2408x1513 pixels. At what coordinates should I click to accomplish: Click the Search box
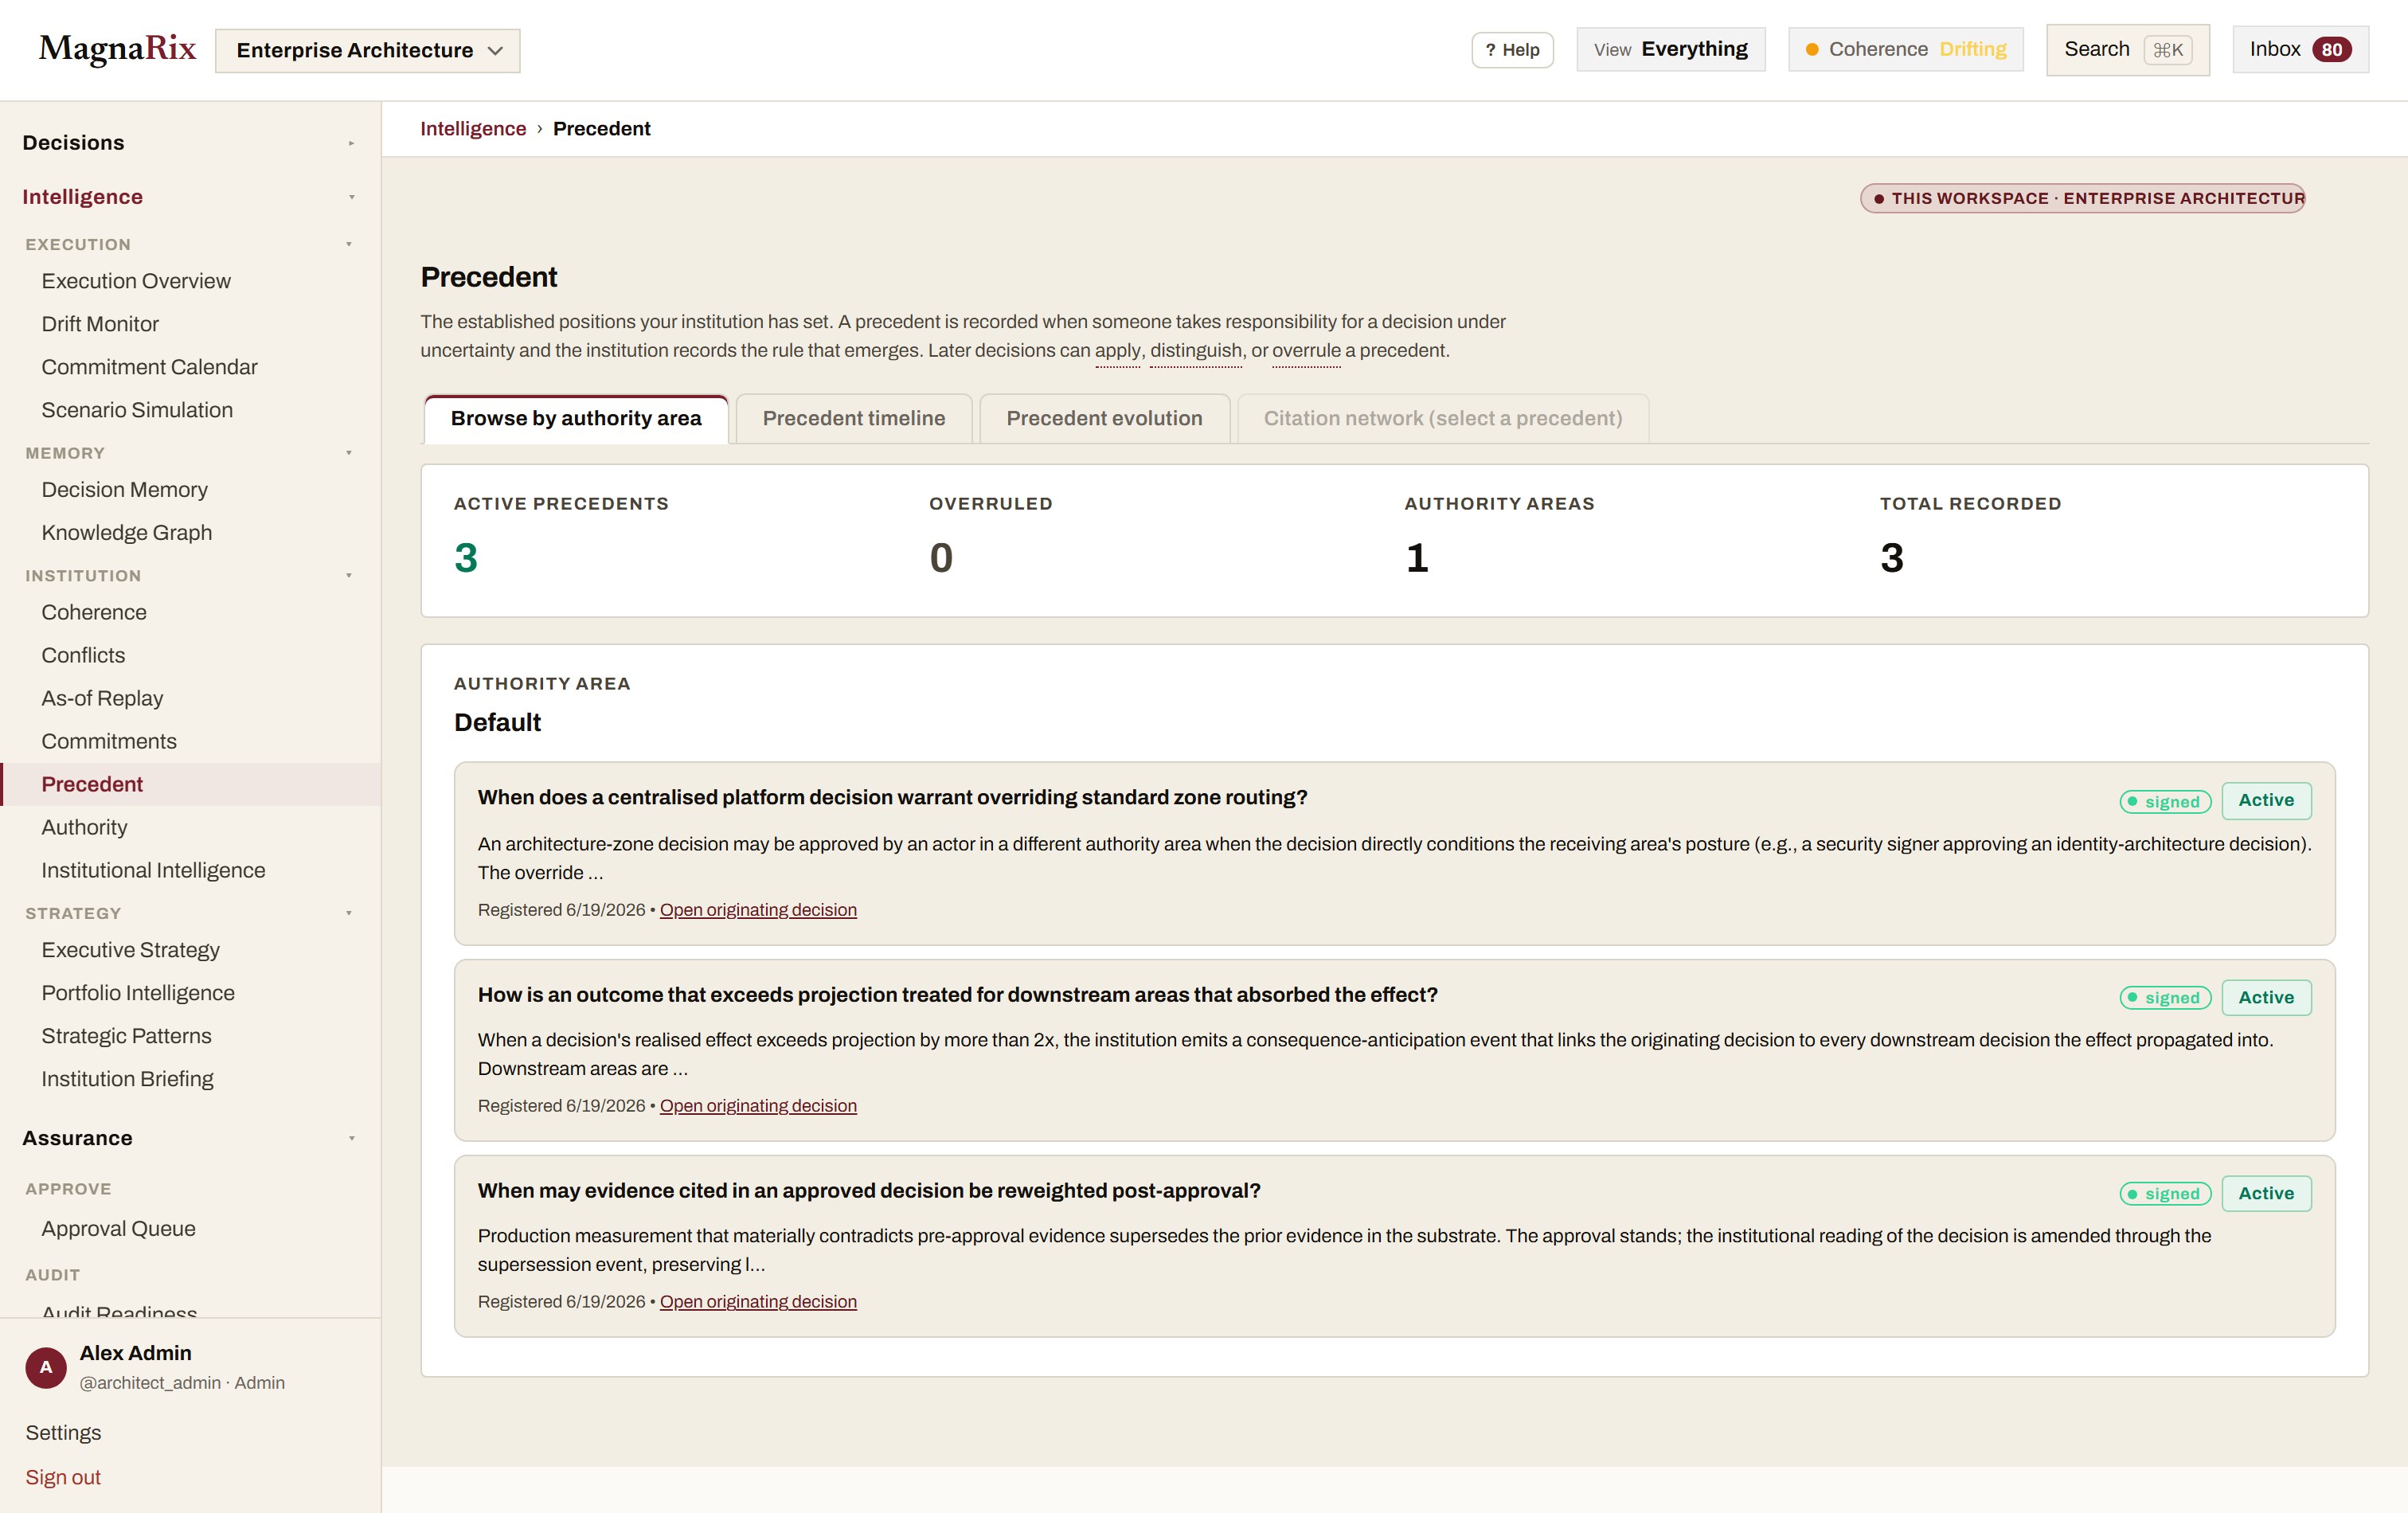(2127, 49)
